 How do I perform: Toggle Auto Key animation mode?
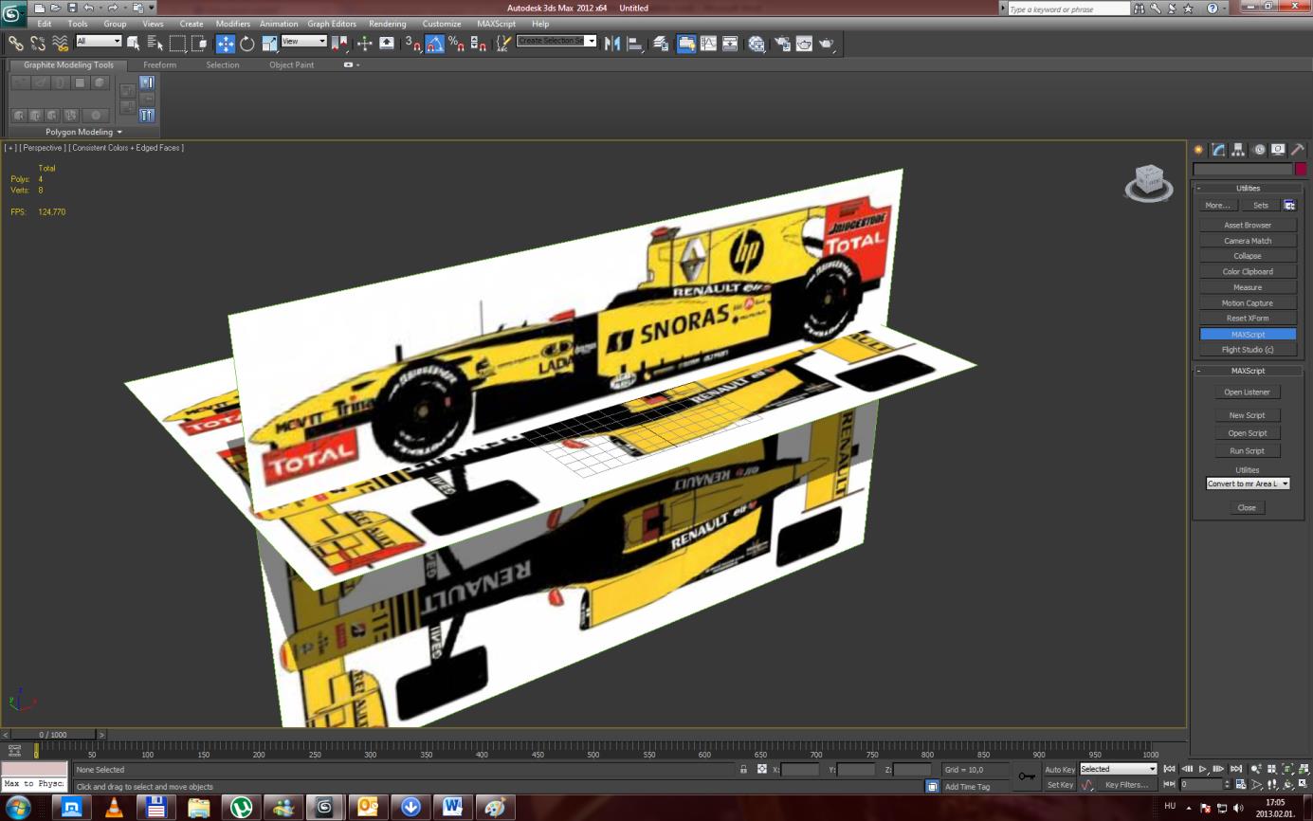point(1060,769)
